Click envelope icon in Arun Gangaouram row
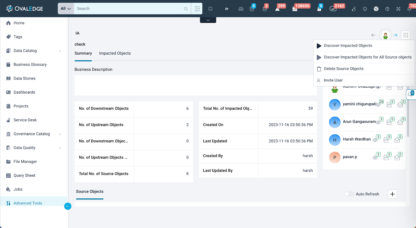Image resolution: width=416 pixels, height=228 pixels. click(400, 122)
